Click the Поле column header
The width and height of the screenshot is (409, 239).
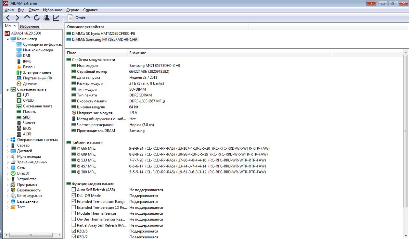pos(96,53)
